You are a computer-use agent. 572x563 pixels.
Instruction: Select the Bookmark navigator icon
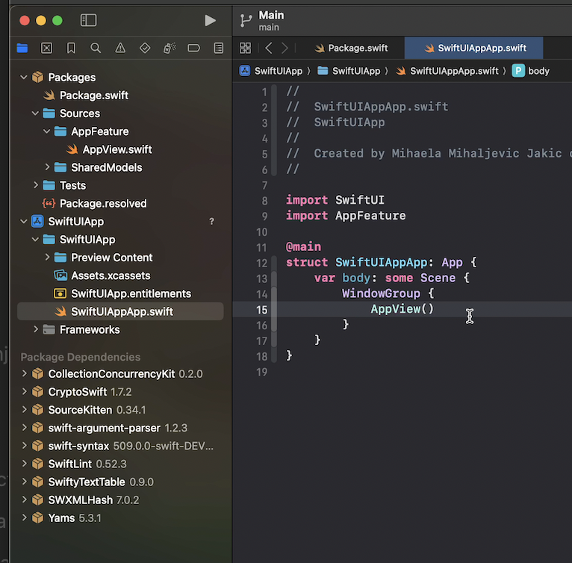71,48
